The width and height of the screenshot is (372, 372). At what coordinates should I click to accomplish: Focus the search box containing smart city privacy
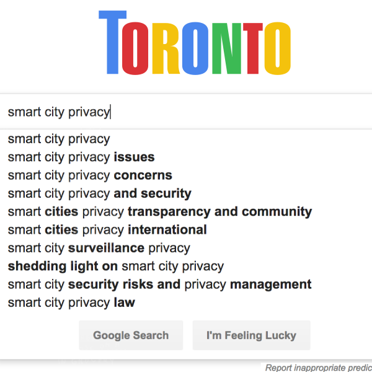pyautogui.click(x=186, y=112)
